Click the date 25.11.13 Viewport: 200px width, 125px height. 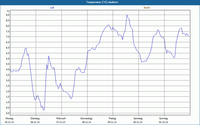point(9,122)
